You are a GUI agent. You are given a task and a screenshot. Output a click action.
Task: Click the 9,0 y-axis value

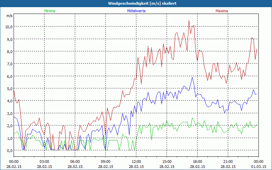[x=10, y=39]
